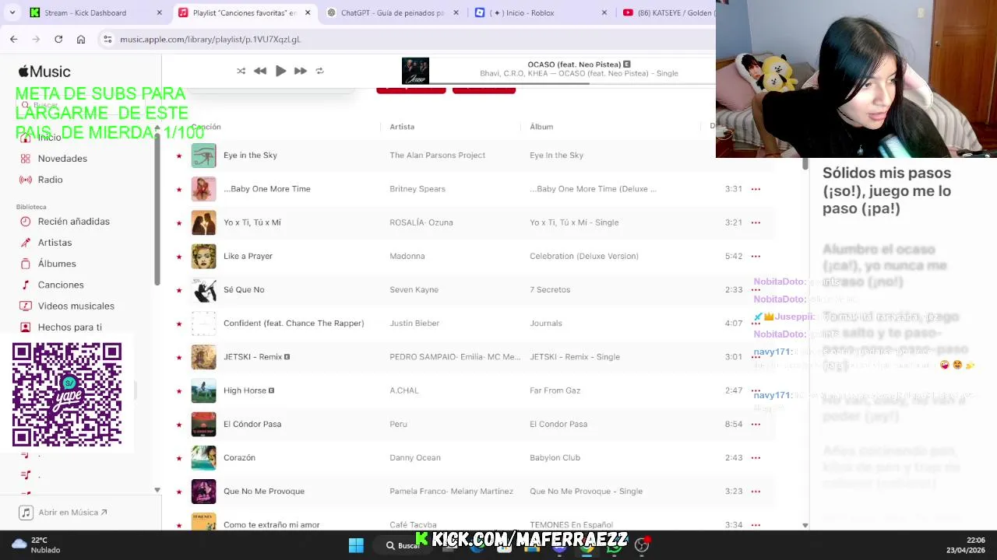Open more options for El Cóndor Pasa

pyautogui.click(x=756, y=424)
